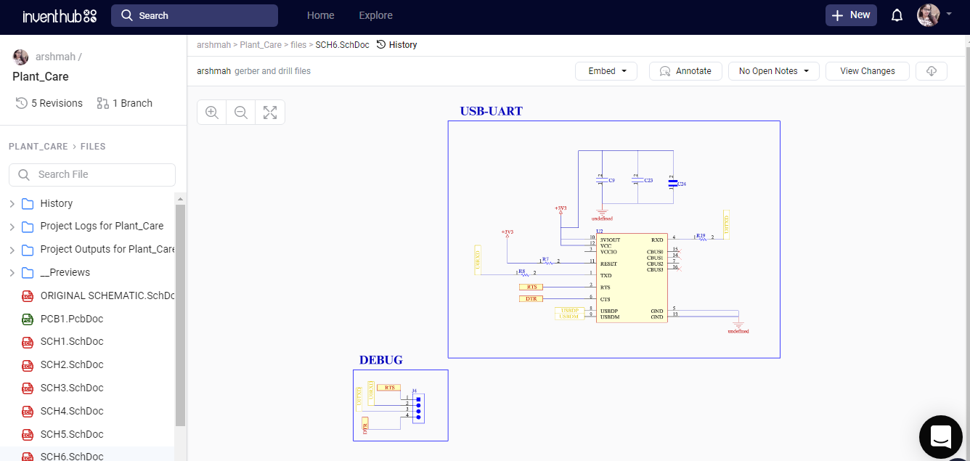Click the branch icon
The height and width of the screenshot is (461, 970).
(x=102, y=103)
